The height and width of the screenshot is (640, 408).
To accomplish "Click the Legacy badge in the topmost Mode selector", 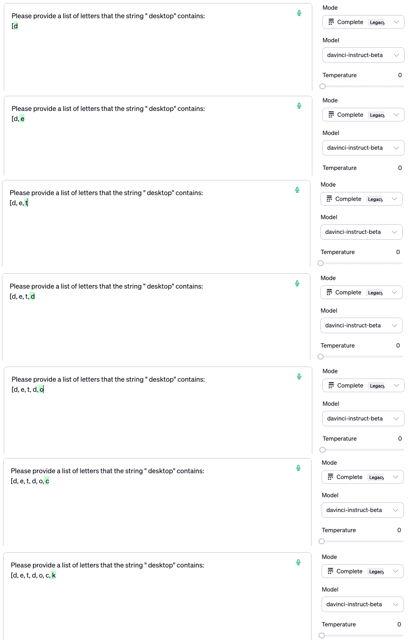I will [377, 22].
